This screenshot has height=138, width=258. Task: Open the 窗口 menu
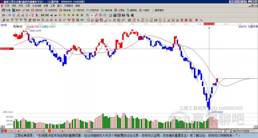point(59,6)
